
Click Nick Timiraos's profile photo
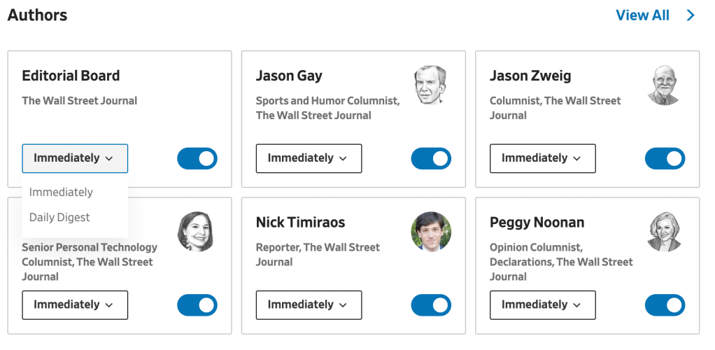(x=430, y=232)
